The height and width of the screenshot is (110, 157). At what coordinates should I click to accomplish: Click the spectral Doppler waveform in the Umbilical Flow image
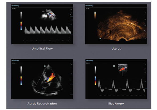click(48, 30)
